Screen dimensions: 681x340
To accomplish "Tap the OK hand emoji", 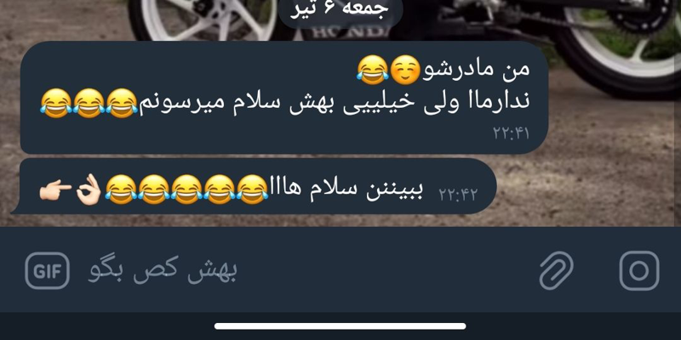I will [89, 190].
